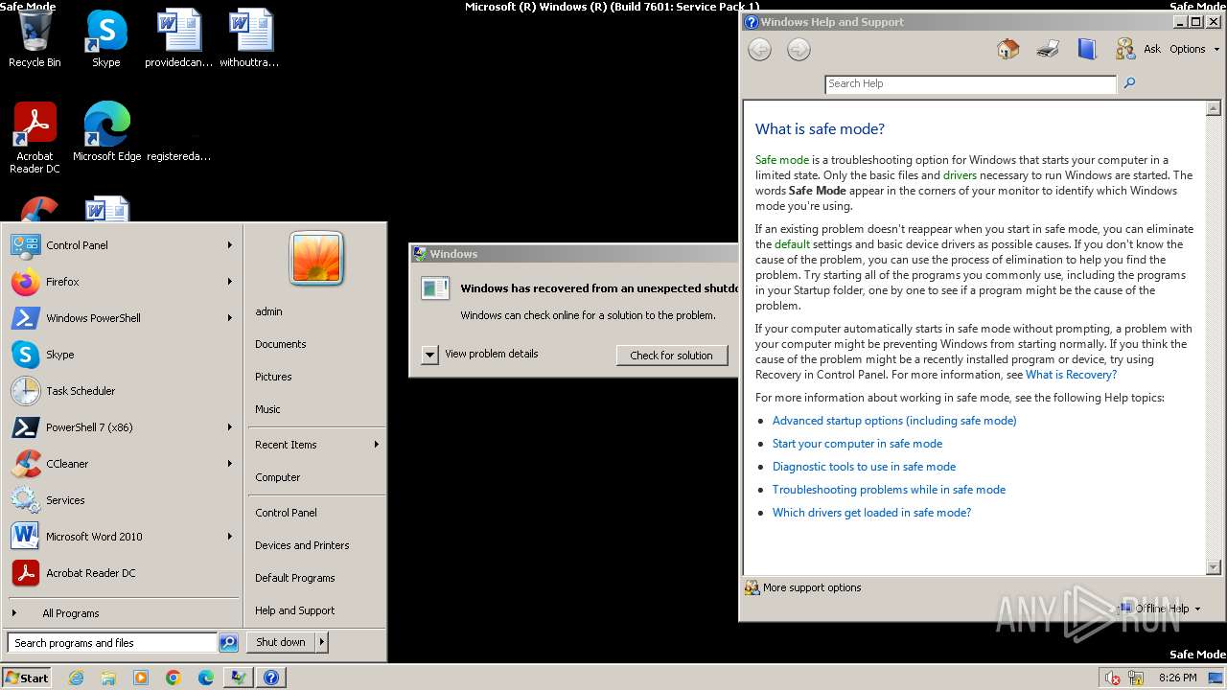1227x690 pixels.
Task: Open Help and Support menu item
Action: (294, 610)
